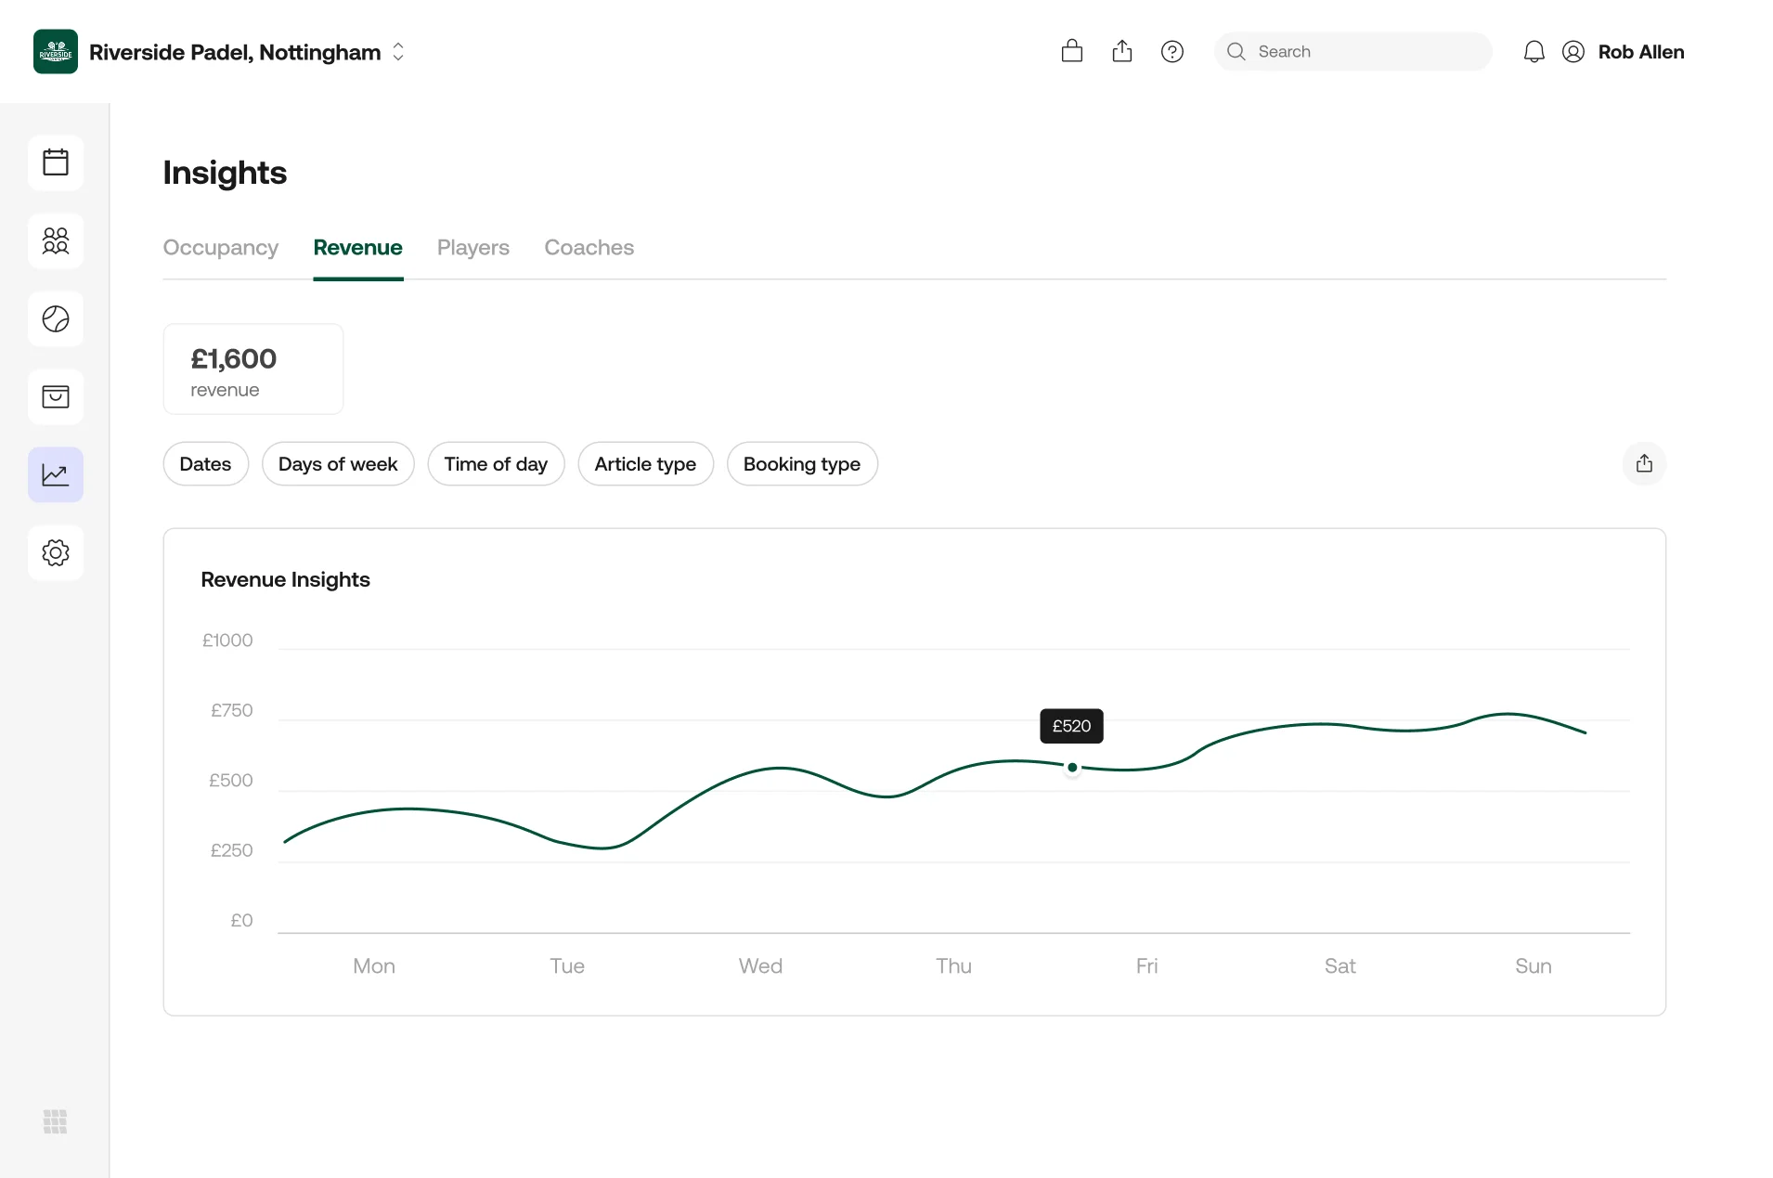Image resolution: width=1773 pixels, height=1178 pixels.
Task: Select the players sidebar icon
Action: 56,240
